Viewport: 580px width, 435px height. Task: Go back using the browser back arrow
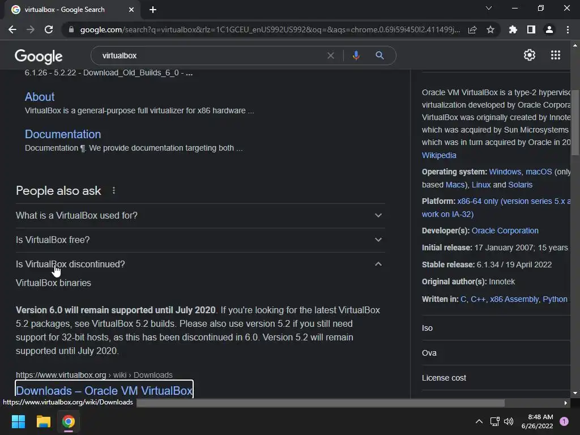point(12,29)
